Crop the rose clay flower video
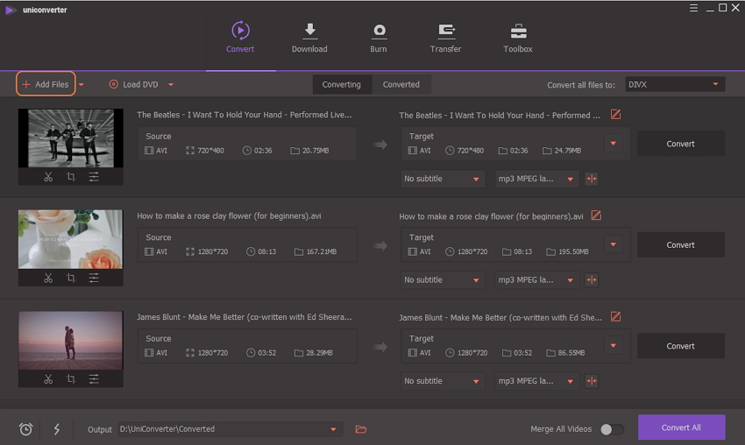The image size is (745, 445). (71, 278)
